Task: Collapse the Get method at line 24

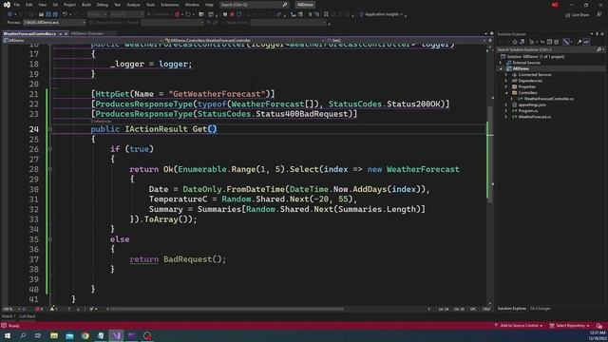Action: (50, 129)
